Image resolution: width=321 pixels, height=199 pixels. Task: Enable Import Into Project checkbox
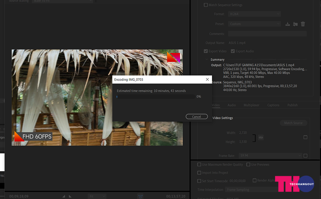tap(199, 173)
